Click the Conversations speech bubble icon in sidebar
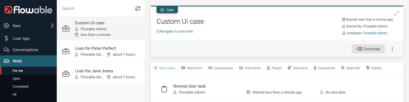409x102 pixels. coord(6,50)
